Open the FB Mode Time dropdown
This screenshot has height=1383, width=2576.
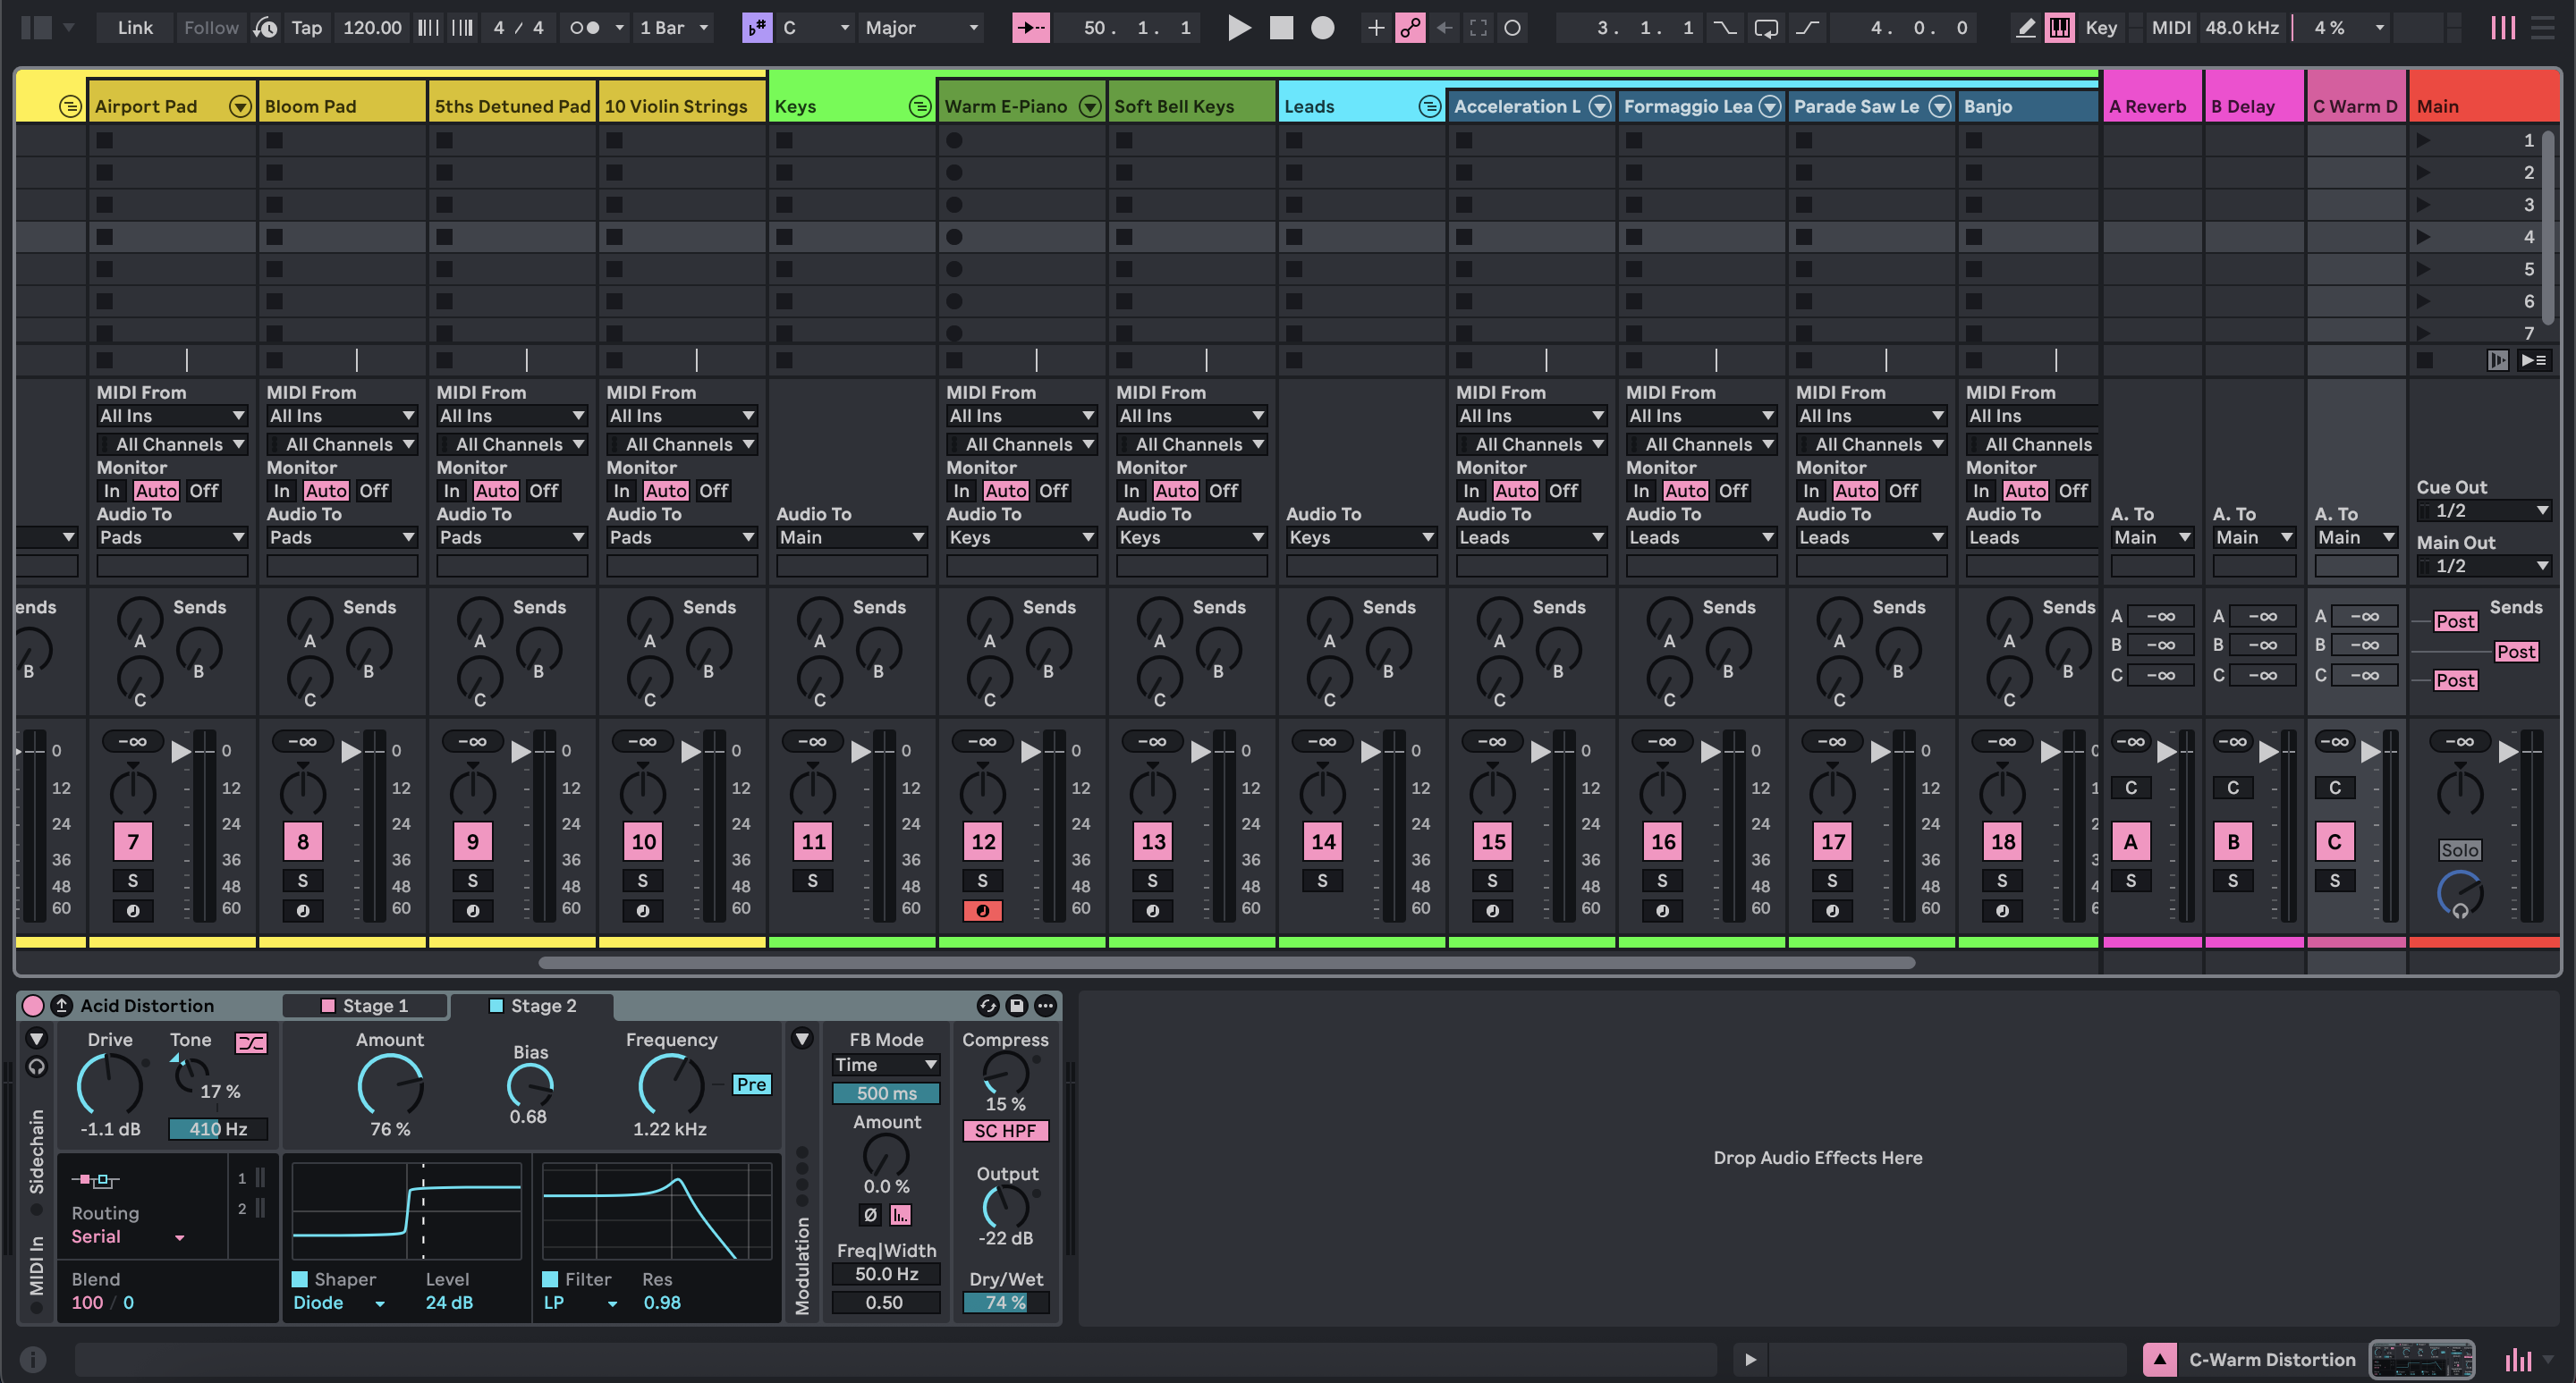click(x=886, y=1064)
